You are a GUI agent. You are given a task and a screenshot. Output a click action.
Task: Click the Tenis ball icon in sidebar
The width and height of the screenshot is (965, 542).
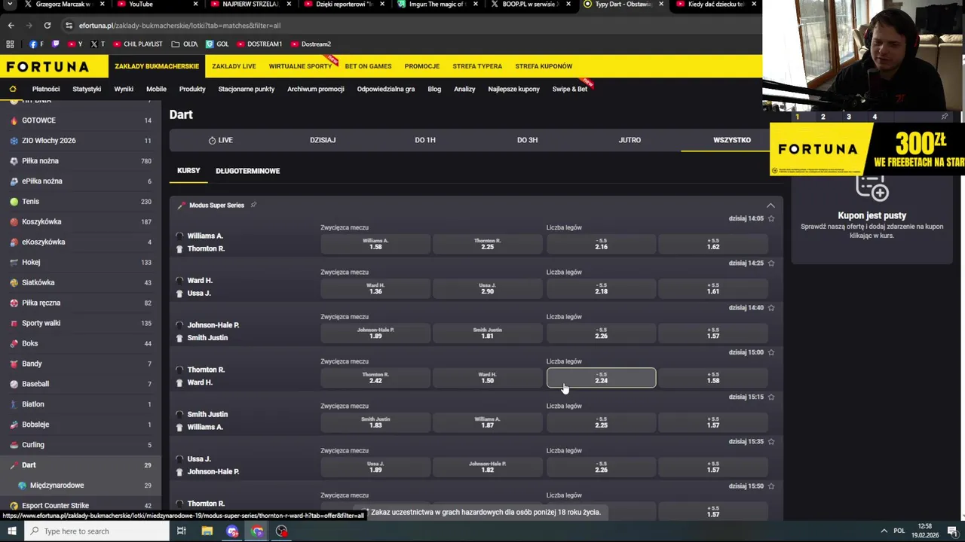(14, 202)
